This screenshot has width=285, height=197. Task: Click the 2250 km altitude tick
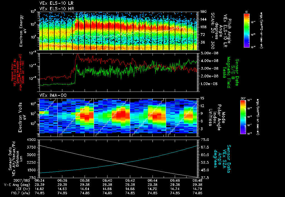pos(31,162)
